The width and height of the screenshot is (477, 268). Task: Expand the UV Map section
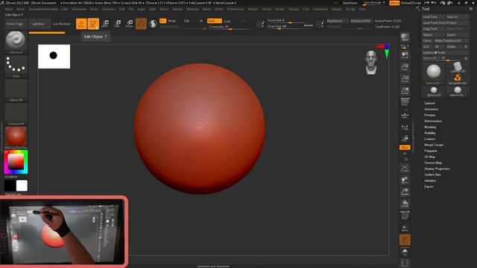(x=429, y=157)
